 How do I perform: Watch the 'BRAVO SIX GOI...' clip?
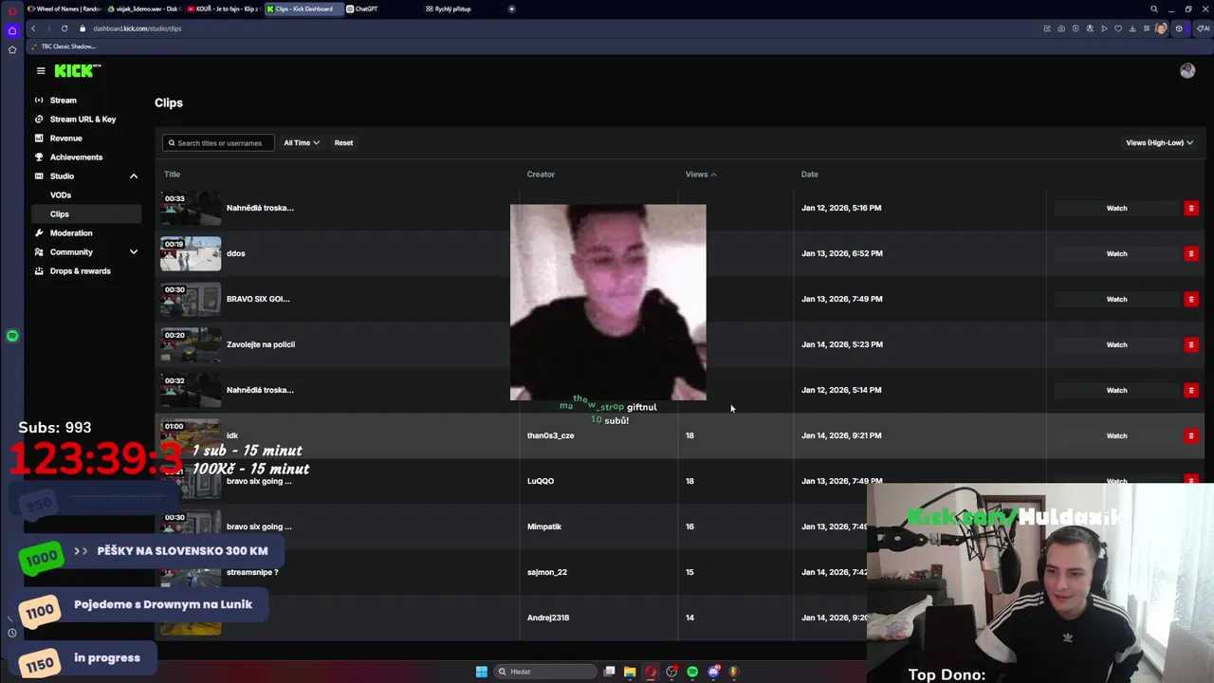coord(1116,299)
